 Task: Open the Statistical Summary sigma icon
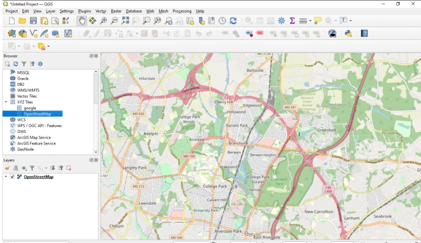[x=292, y=21]
